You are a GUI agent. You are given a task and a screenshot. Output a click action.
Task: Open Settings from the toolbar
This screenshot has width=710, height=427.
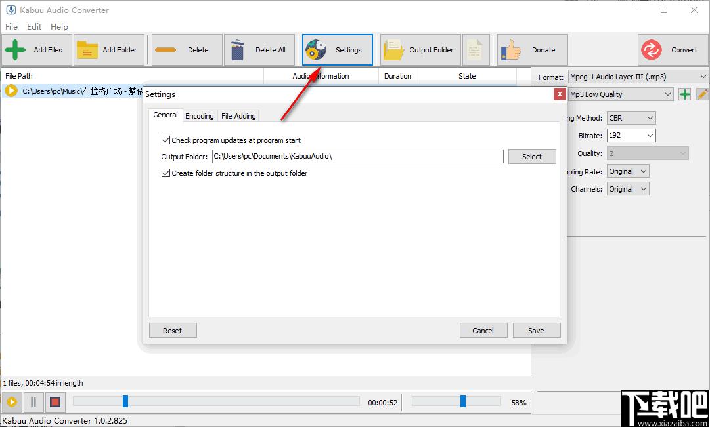338,50
